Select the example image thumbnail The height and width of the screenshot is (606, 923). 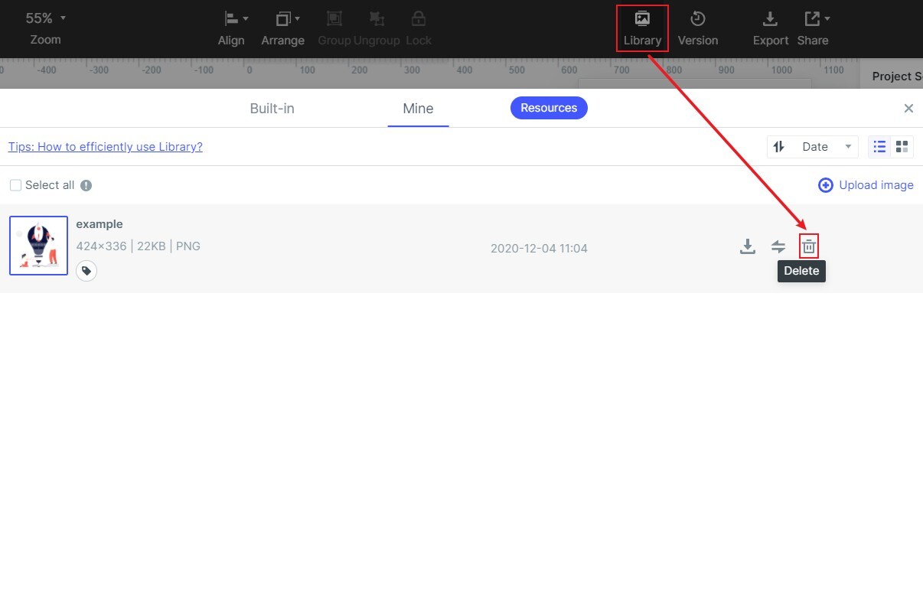coord(39,246)
